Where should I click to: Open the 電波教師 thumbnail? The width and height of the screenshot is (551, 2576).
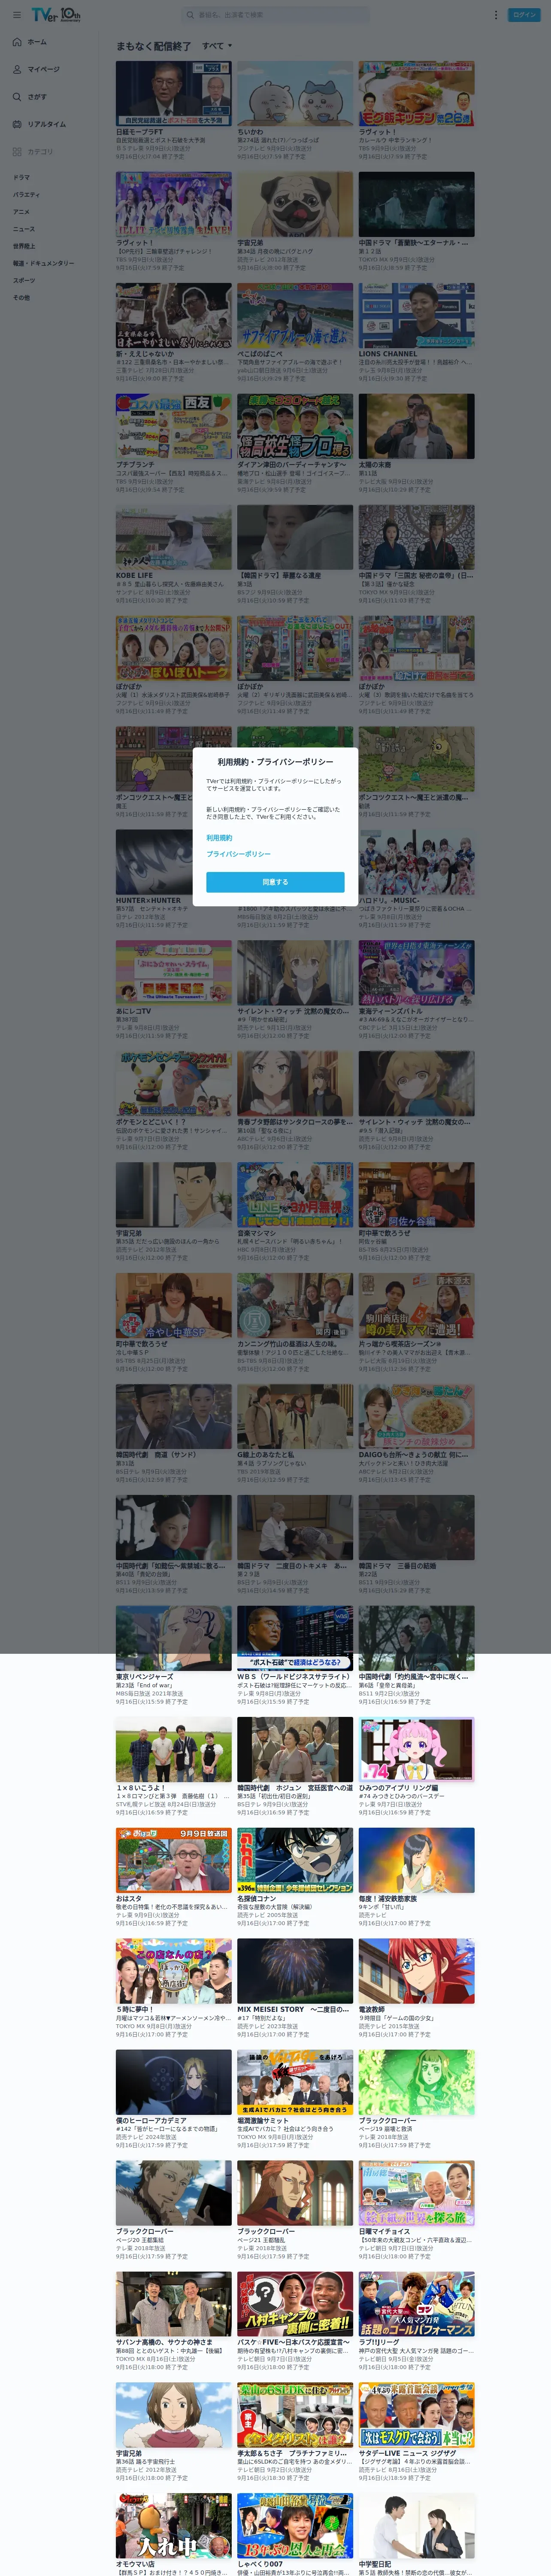click(x=416, y=1971)
